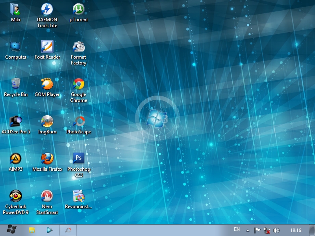Open GOM Player

[47, 83]
